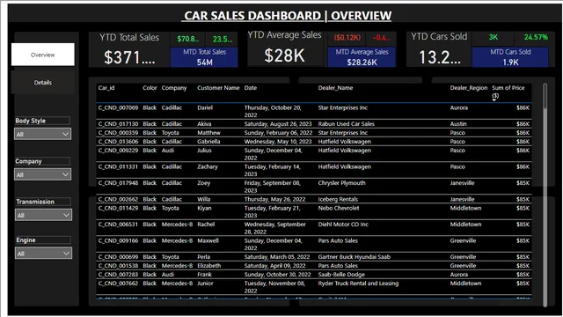Select dealer Nebo Chevrolet
The width and height of the screenshot is (563, 317).
tap(338, 208)
